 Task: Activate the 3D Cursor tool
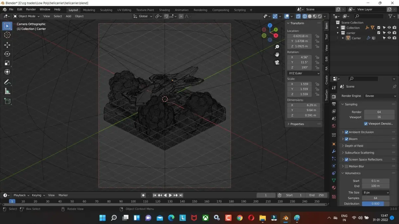7,35
